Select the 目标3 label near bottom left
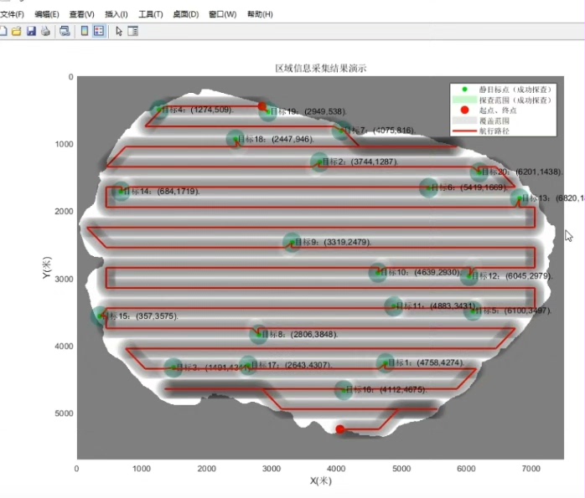 (x=214, y=367)
